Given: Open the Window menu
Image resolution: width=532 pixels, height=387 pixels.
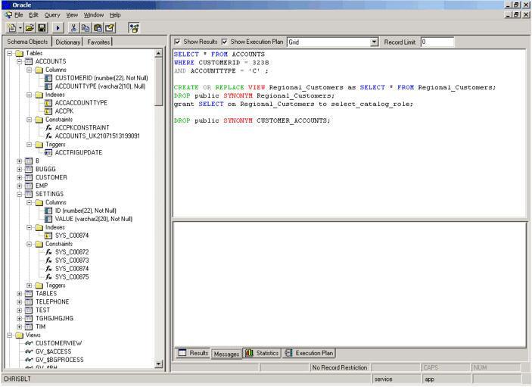Looking at the screenshot, I should (x=94, y=15).
